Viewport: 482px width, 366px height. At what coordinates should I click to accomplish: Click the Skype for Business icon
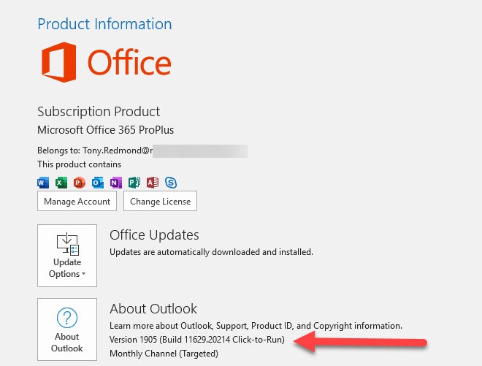171,183
